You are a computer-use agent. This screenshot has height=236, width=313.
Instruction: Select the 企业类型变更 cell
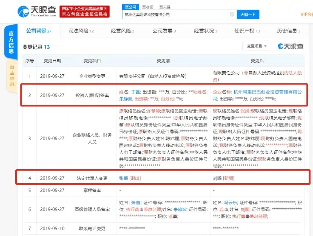[x=92, y=76]
